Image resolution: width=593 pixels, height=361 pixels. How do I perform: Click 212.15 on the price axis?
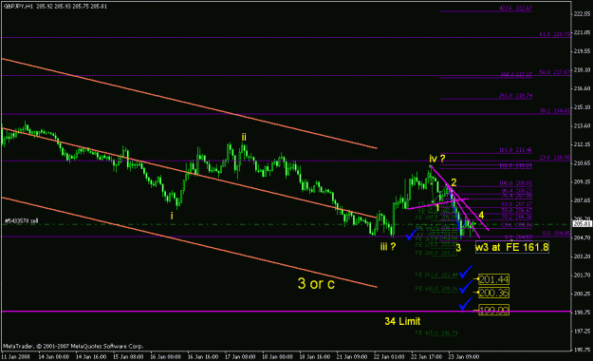[583, 144]
